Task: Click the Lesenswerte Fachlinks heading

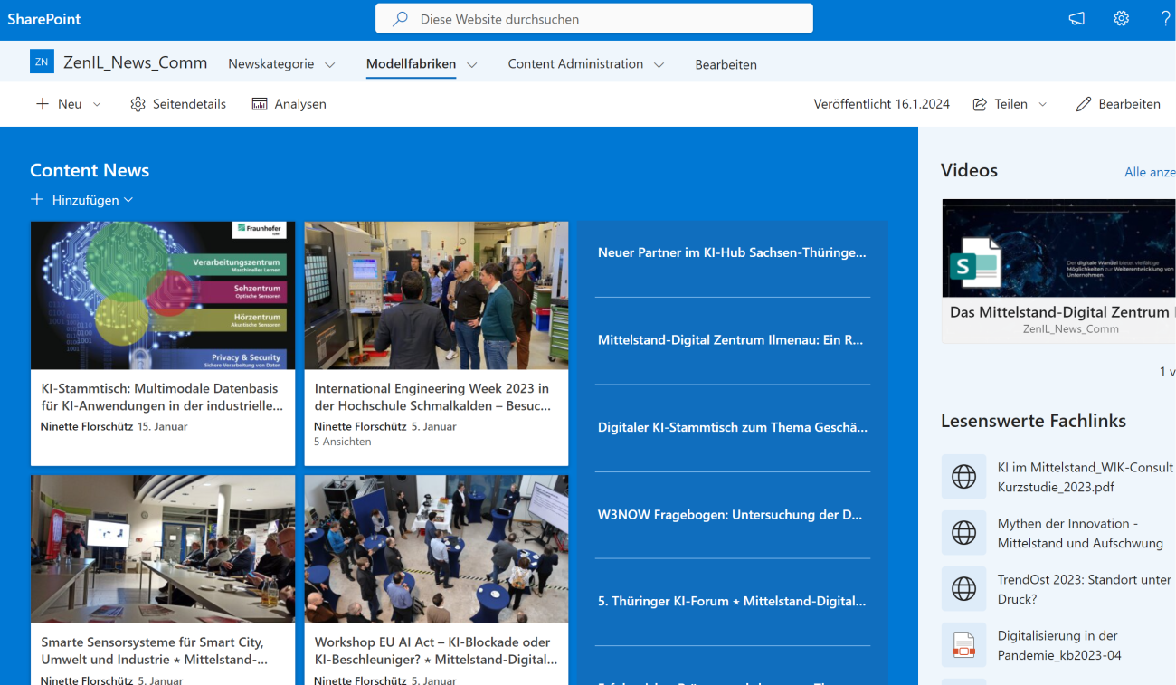Action: 1033,421
